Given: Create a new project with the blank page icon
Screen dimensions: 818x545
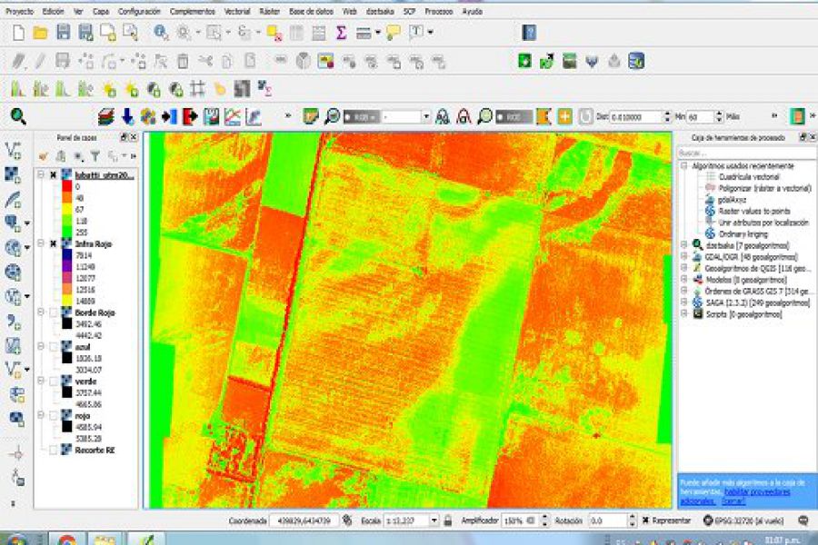Looking at the screenshot, I should tap(18, 33).
